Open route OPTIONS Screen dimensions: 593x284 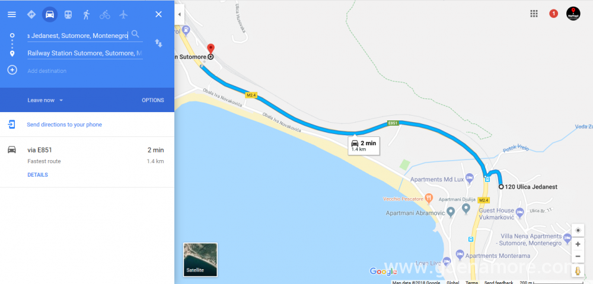point(153,100)
